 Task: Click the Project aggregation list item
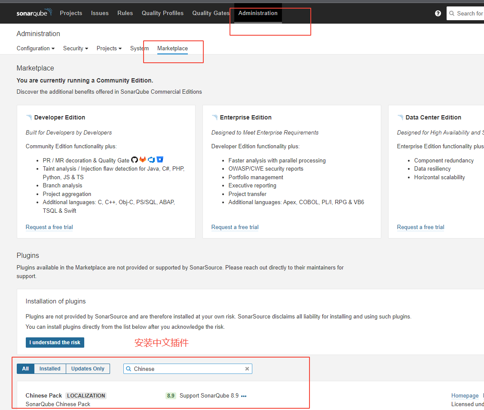coord(67,194)
